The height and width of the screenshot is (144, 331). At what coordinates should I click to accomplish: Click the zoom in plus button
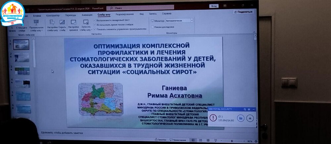(x=244, y=141)
